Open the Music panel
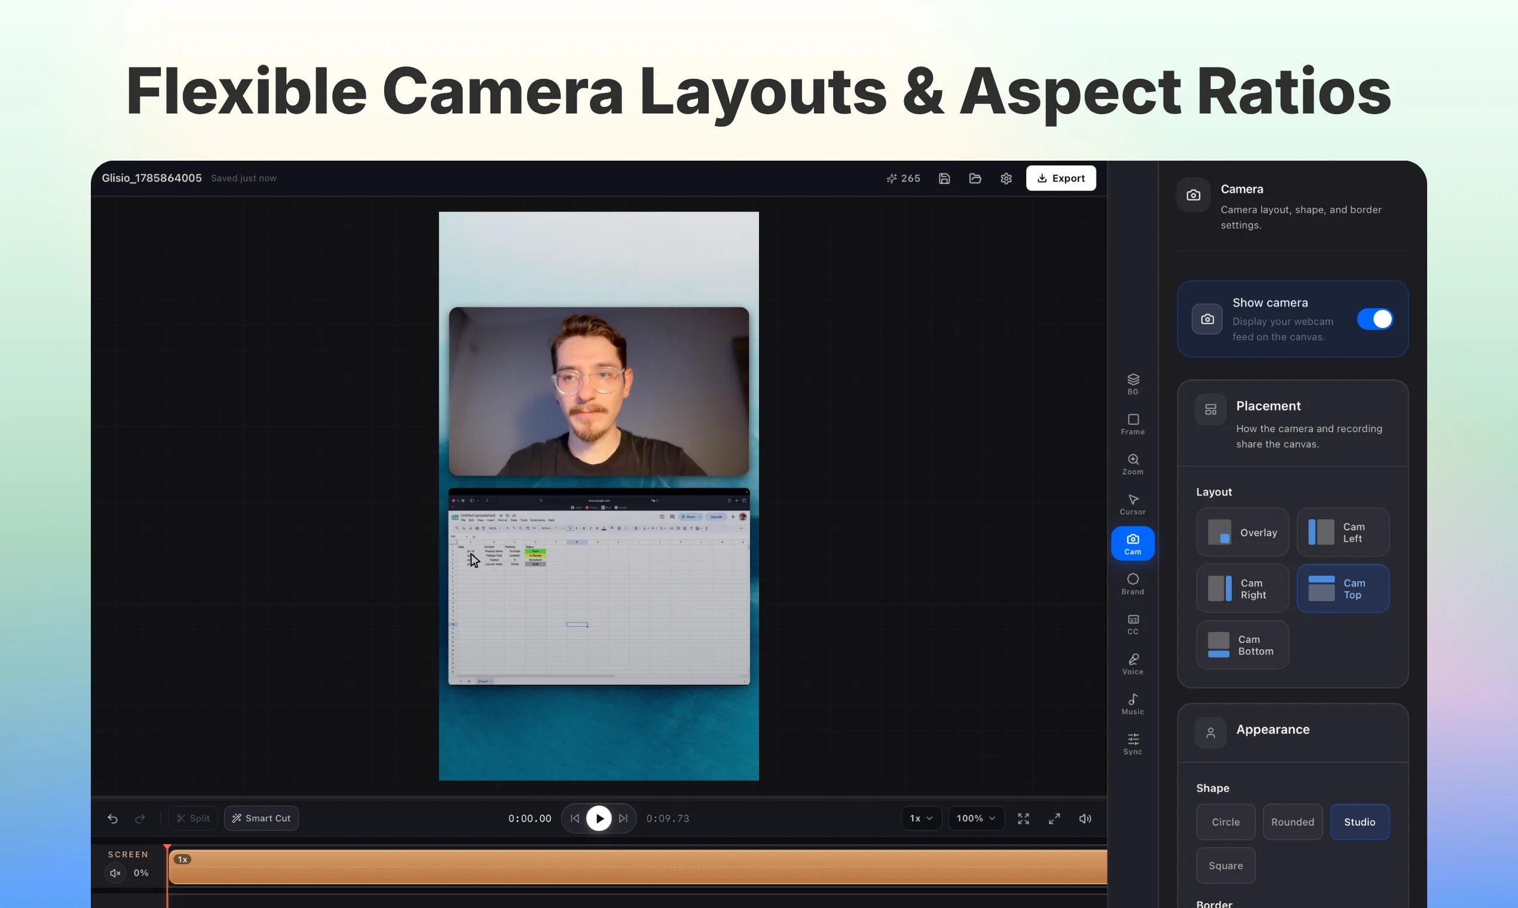 pyautogui.click(x=1133, y=704)
